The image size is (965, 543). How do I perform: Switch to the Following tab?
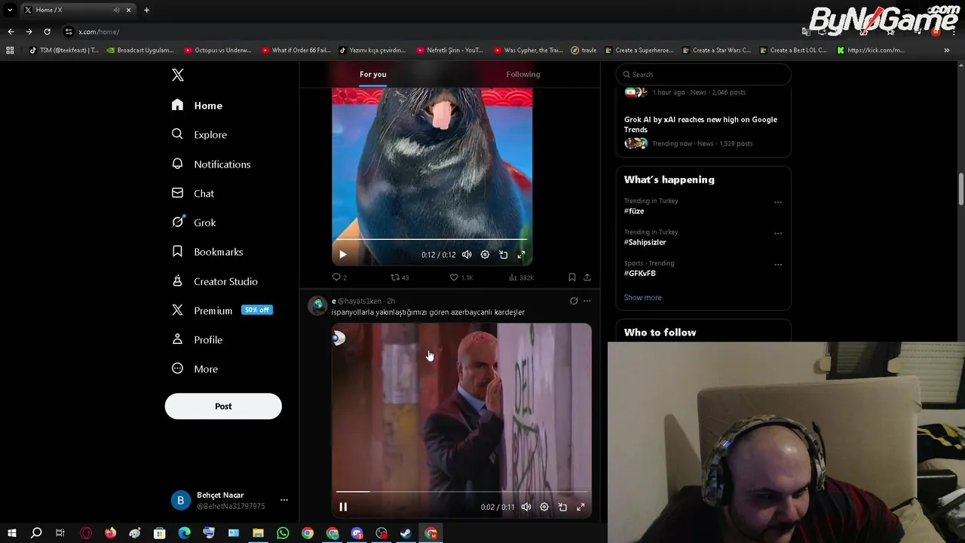tap(523, 74)
